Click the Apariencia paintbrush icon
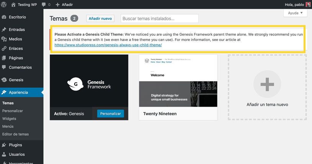Screen dimensions: 312x164 pos(4,92)
